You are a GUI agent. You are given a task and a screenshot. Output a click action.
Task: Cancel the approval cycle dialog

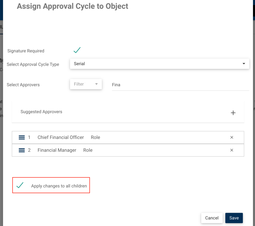[212, 218]
